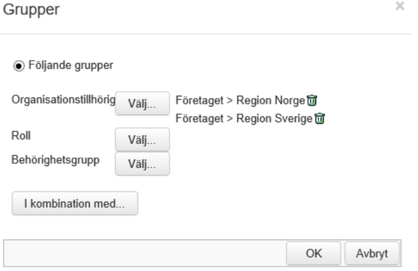Remove Region Norge with its trash icon
The width and height of the screenshot is (418, 271).
312,101
